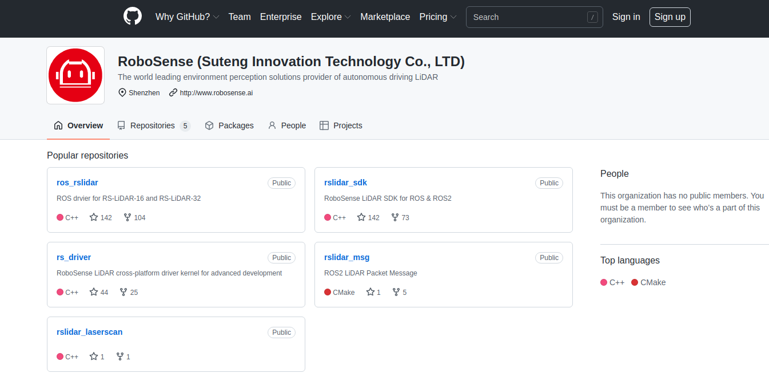Click the Public badge on rslidar_laserscan card
The image size is (769, 377).
(281, 333)
